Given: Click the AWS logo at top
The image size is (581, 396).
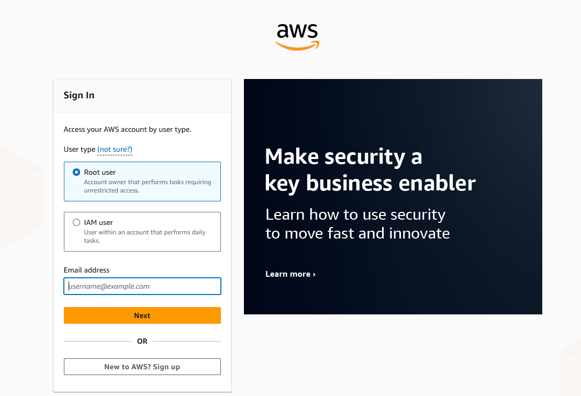Looking at the screenshot, I should point(297,37).
